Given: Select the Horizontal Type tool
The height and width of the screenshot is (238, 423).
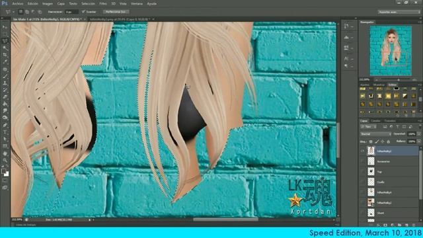Looking at the screenshot, I should pyautogui.click(x=5, y=132).
